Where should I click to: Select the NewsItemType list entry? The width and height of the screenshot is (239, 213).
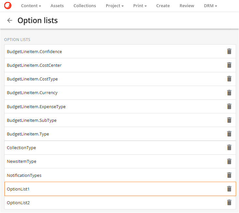click(22, 162)
